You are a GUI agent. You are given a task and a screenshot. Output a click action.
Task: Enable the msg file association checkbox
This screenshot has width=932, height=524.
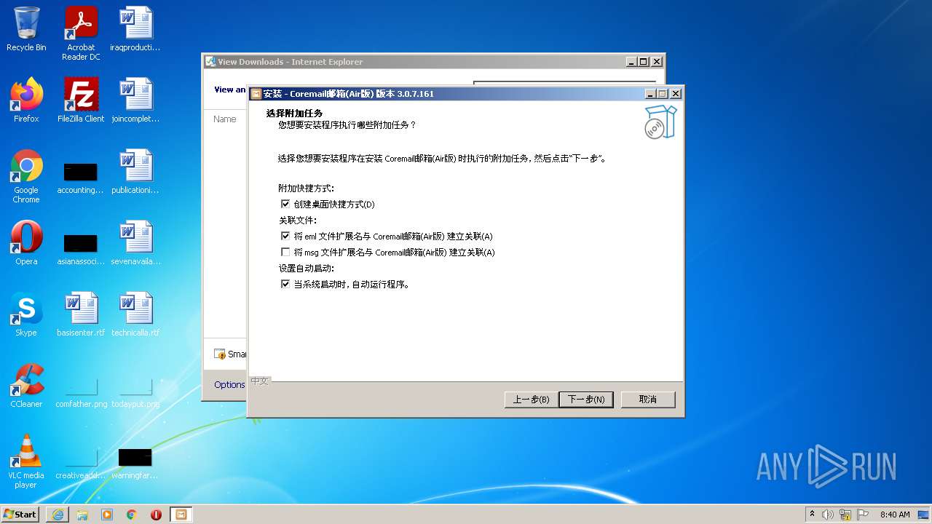click(285, 253)
